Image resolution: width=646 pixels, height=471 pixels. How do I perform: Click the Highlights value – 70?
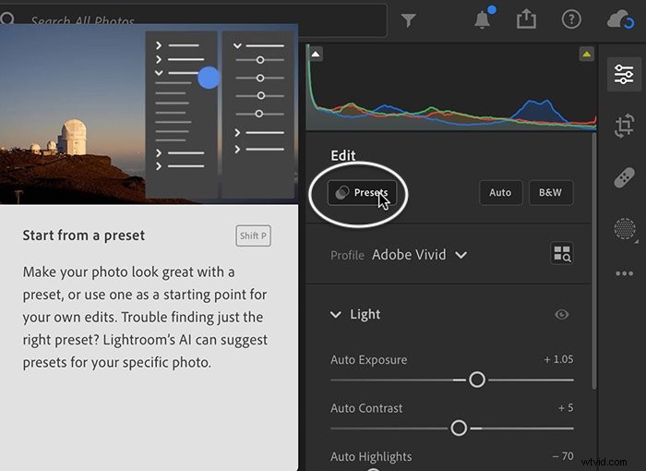(563, 456)
